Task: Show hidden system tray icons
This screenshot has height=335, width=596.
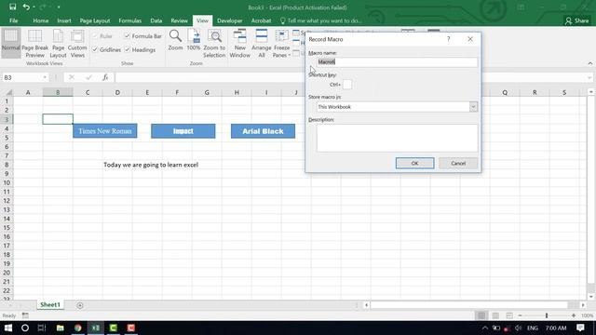Action: (485, 328)
